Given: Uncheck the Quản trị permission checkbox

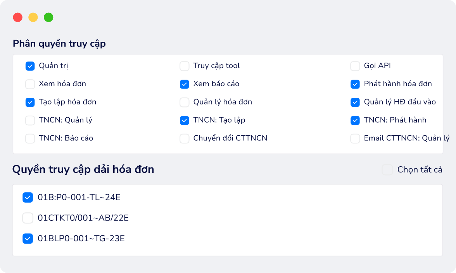Looking at the screenshot, I should 30,66.
